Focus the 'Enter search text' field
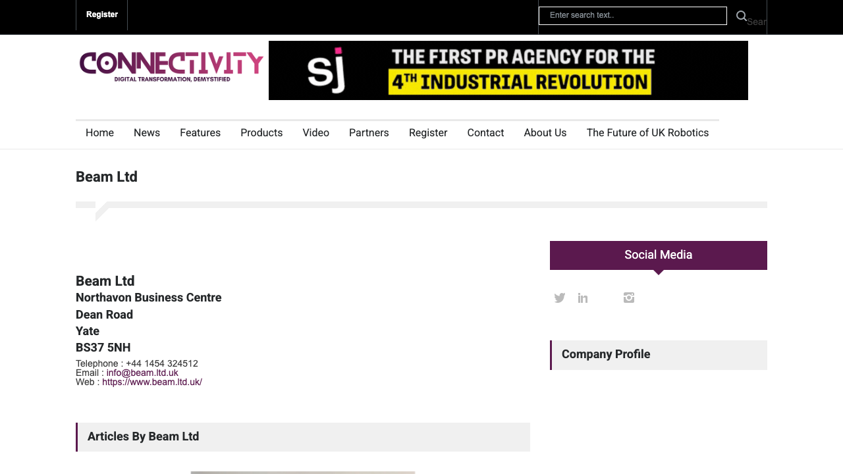 pyautogui.click(x=632, y=16)
